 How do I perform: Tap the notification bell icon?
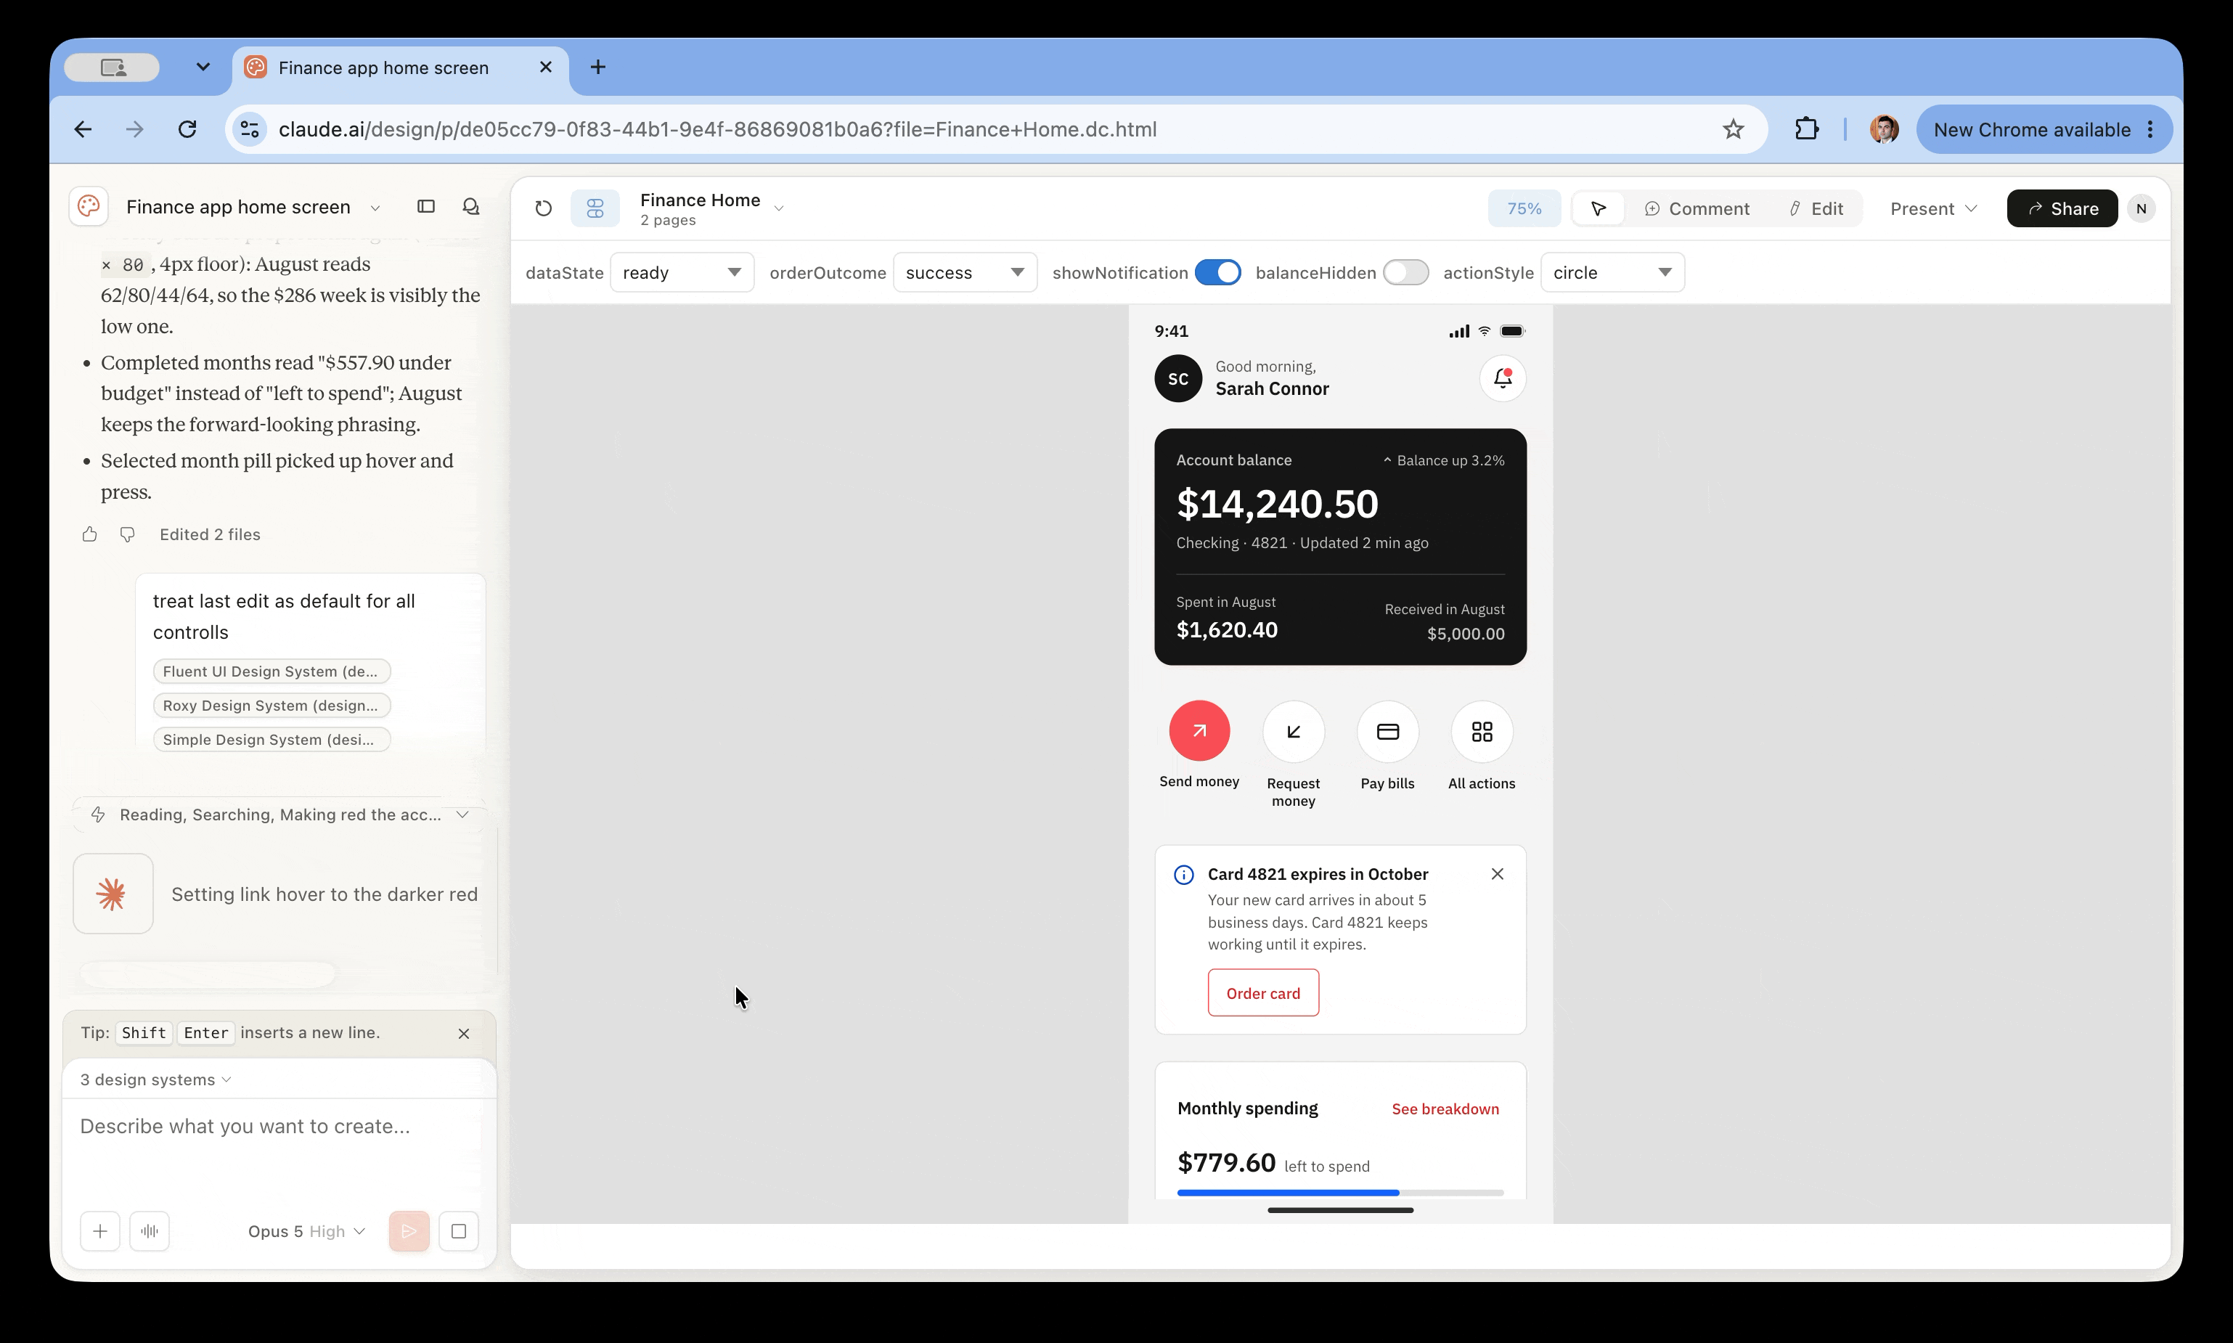coord(1503,378)
